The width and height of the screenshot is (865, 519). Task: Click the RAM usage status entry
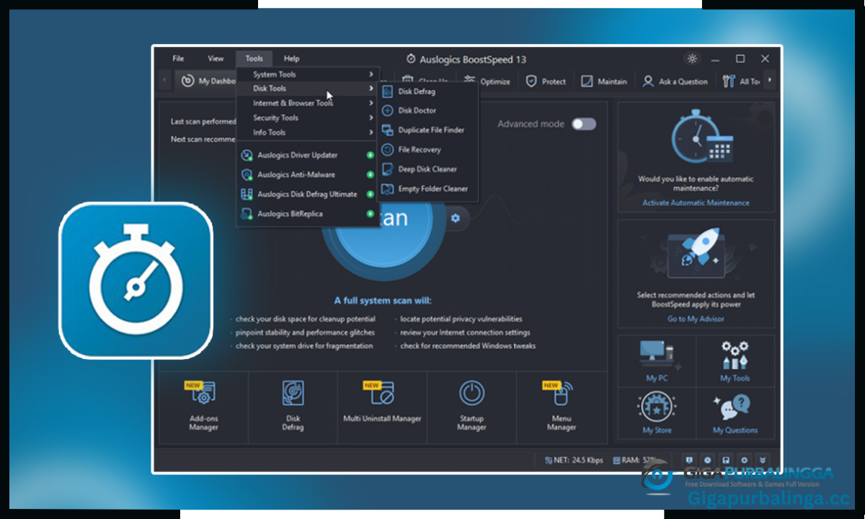[634, 460]
